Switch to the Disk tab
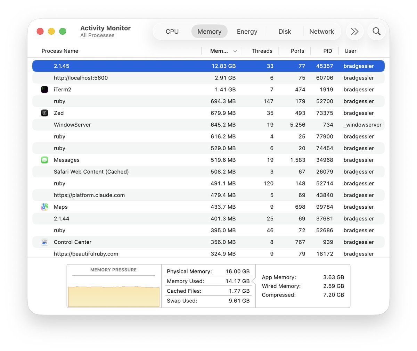Image resolution: width=417 pixels, height=351 pixels. [285, 31]
